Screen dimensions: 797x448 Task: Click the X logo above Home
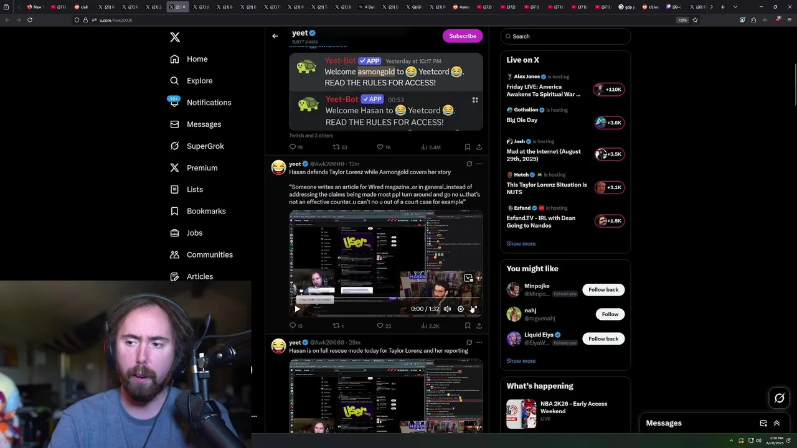point(175,37)
